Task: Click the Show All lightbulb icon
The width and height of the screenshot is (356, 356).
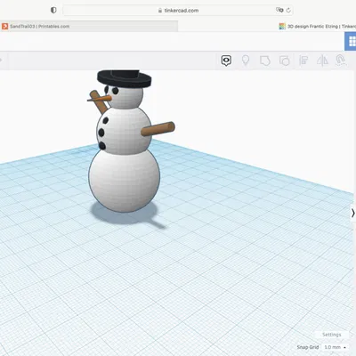Action: click(x=246, y=61)
